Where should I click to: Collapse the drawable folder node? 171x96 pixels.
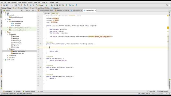tap(7, 34)
